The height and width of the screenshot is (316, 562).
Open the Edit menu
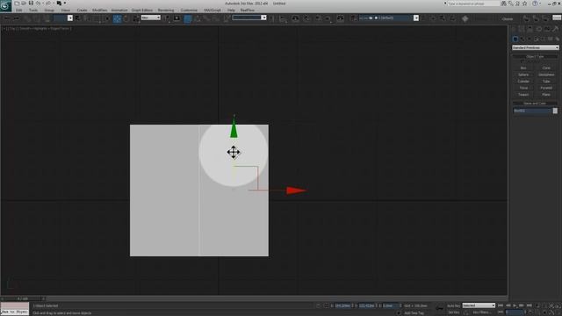point(18,11)
